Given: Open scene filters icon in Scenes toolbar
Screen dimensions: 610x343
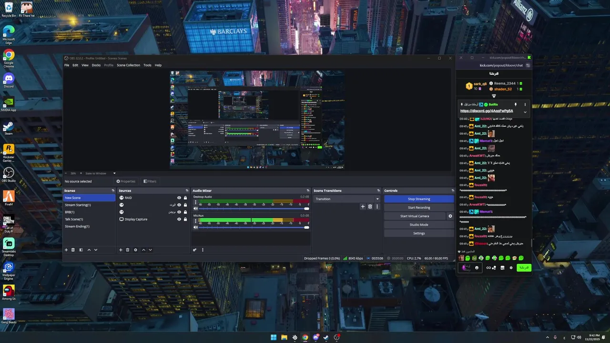Looking at the screenshot, I should 81,250.
